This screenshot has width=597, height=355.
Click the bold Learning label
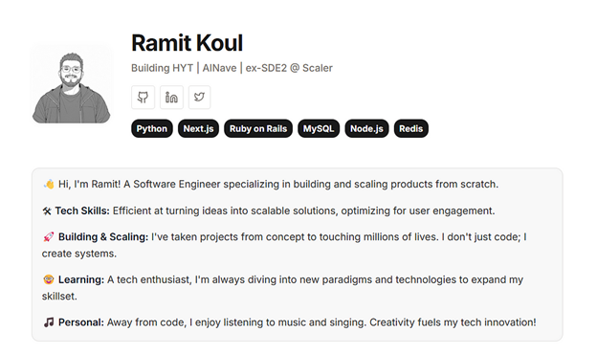tap(81, 279)
